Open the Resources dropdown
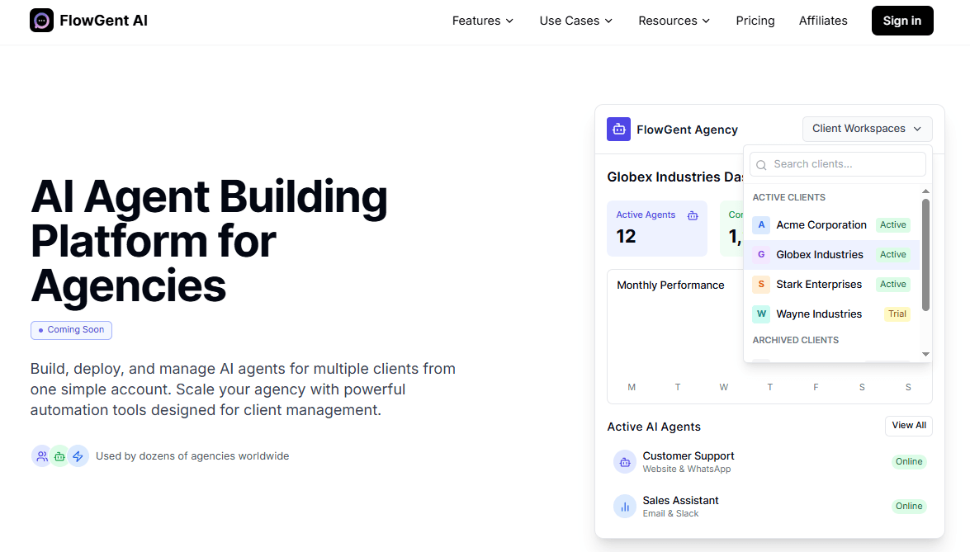 click(x=674, y=21)
